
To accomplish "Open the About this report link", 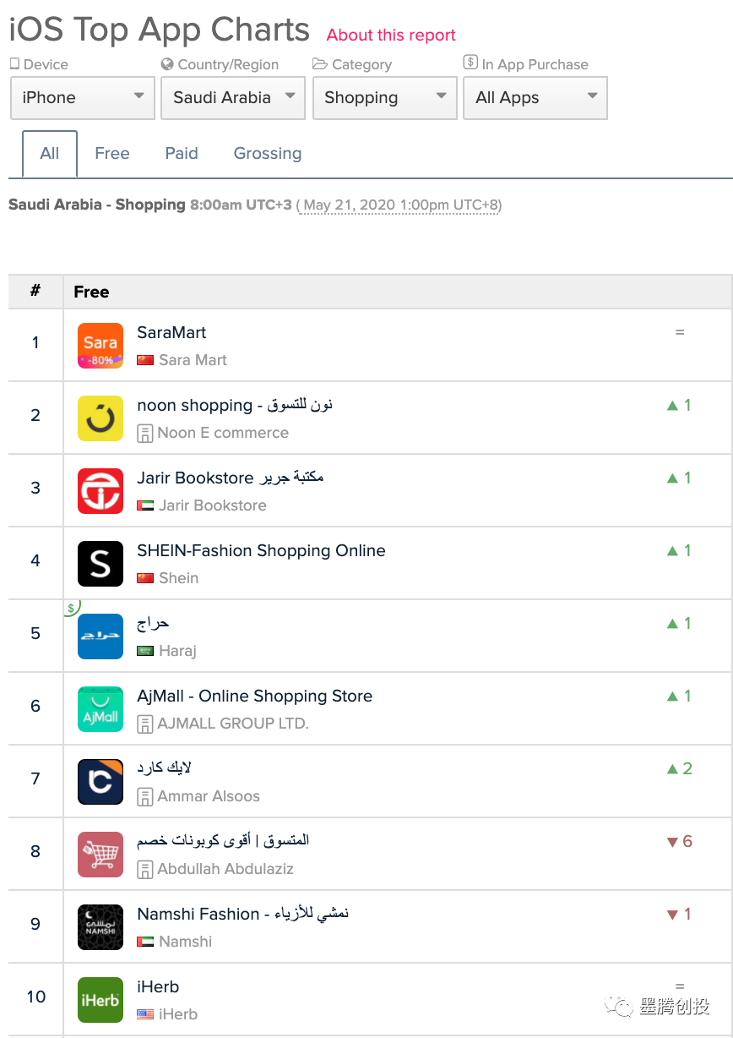I will click(x=391, y=35).
